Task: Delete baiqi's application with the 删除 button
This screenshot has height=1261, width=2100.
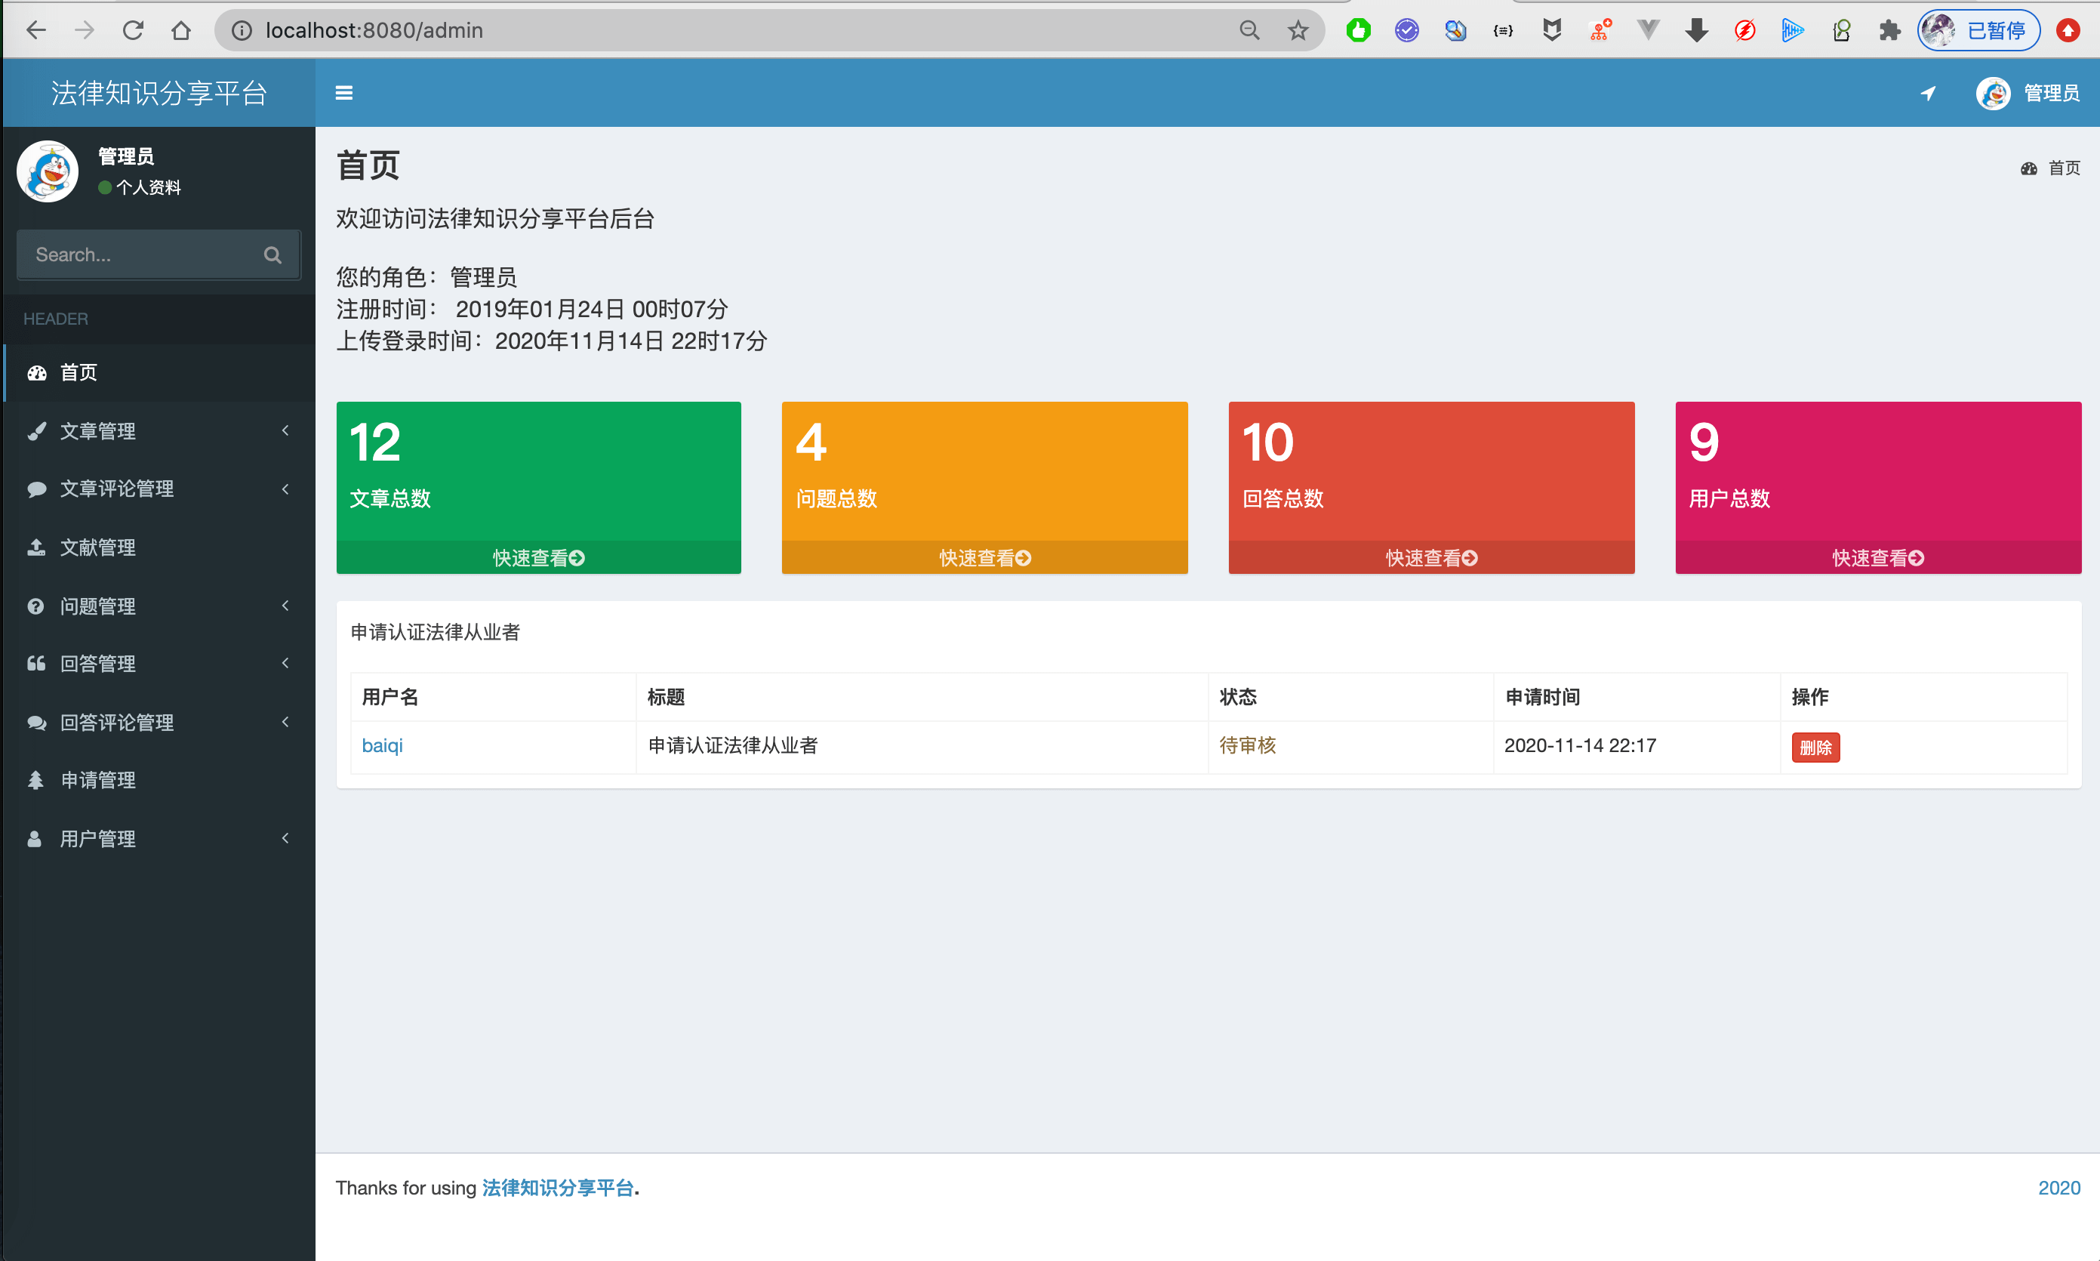Action: click(1815, 747)
